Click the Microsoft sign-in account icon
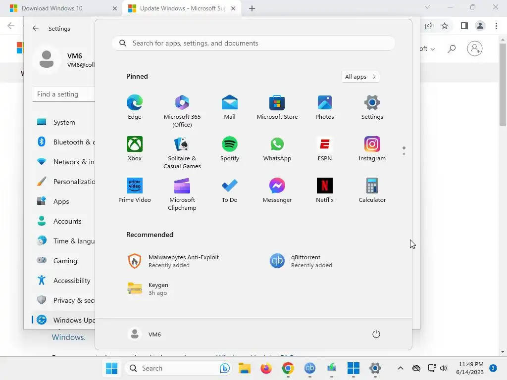The height and width of the screenshot is (380, 507). [475, 49]
